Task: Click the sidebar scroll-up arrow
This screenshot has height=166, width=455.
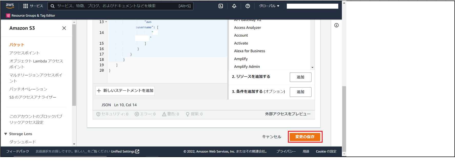Action: tap(74, 22)
